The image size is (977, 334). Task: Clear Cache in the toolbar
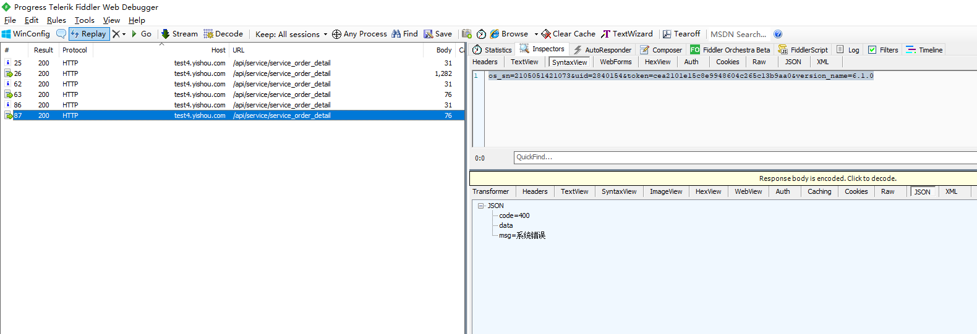[568, 34]
